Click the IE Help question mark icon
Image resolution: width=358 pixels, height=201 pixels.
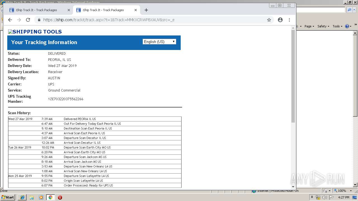tap(347, 26)
